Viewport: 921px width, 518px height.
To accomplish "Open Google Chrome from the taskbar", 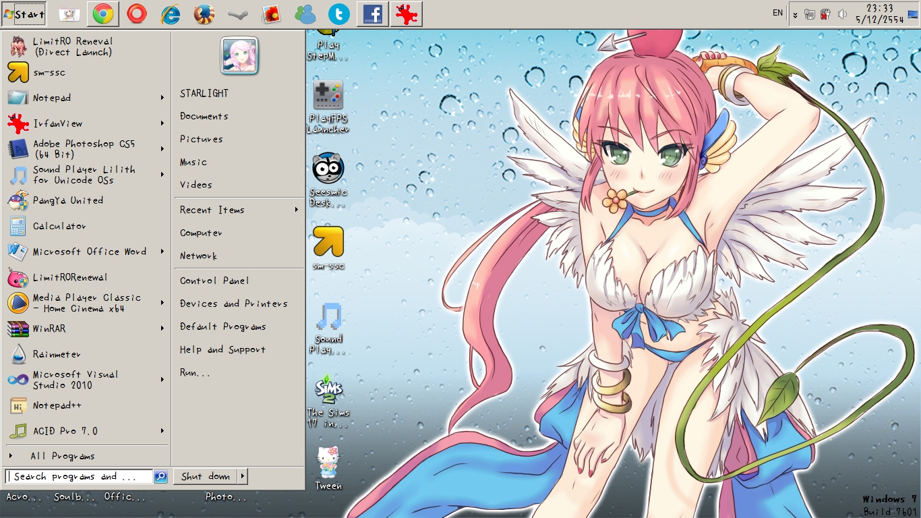I will tap(103, 13).
